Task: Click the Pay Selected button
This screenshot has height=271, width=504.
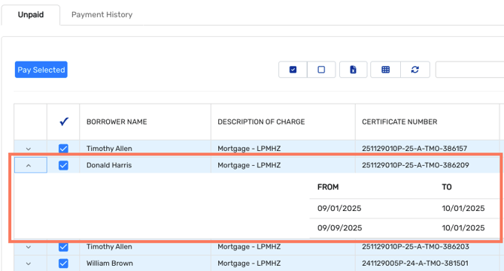Action: (41, 70)
